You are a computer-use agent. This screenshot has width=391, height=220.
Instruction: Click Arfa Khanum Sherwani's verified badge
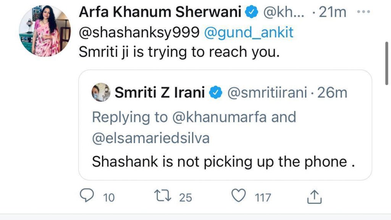coord(251,13)
